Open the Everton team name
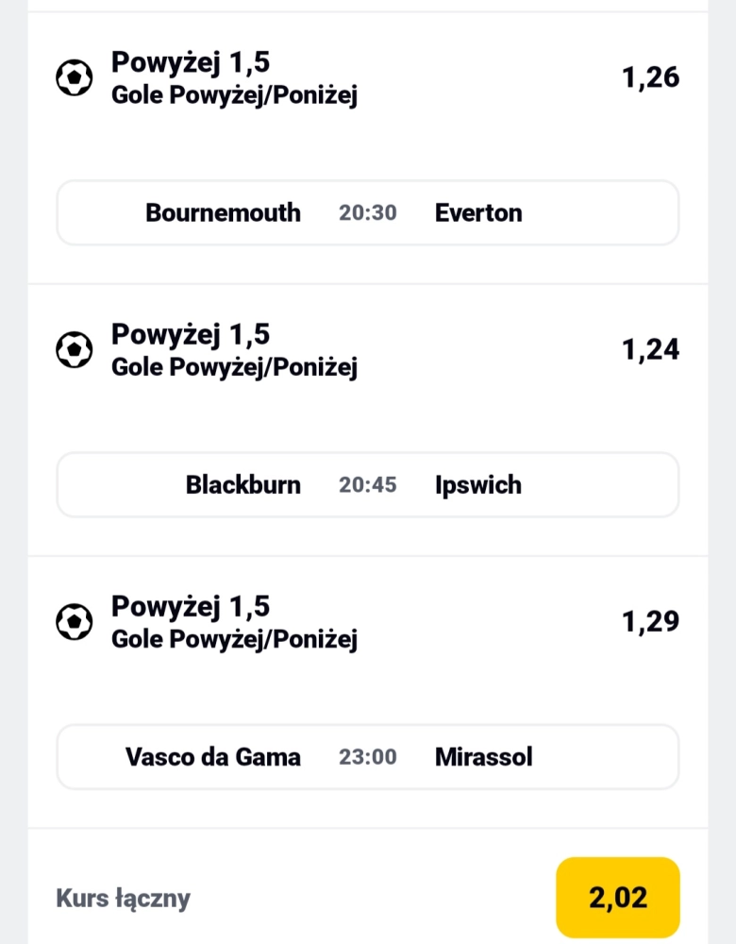This screenshot has height=944, width=736. tap(478, 213)
